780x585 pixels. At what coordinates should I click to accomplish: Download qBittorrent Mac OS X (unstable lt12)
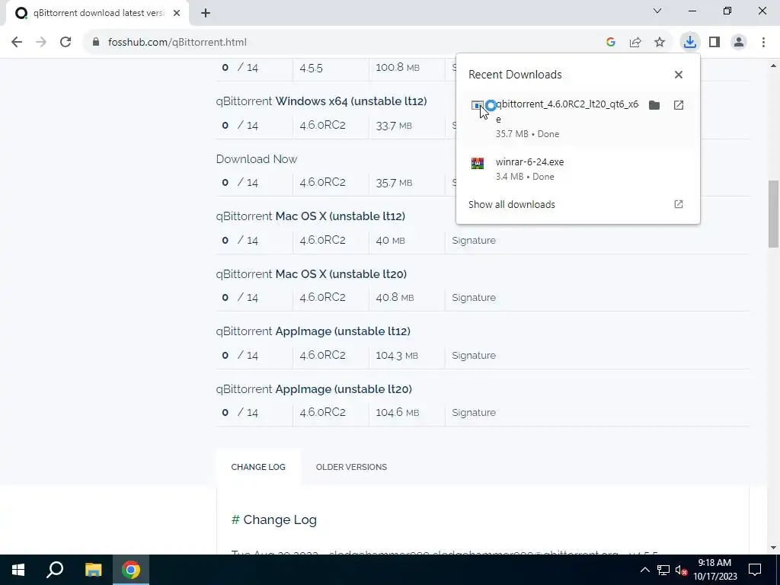[x=311, y=216]
